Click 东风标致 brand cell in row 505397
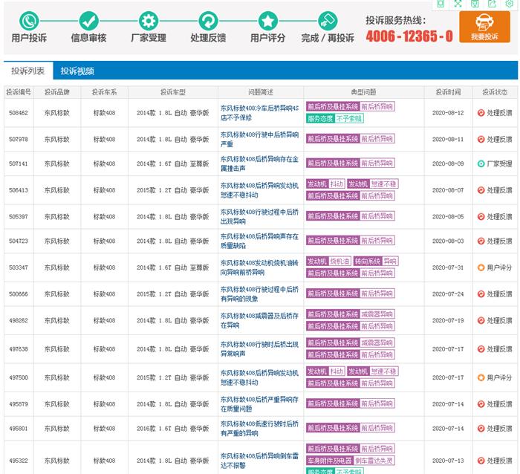Screen dimensions: 520x474 [57, 217]
